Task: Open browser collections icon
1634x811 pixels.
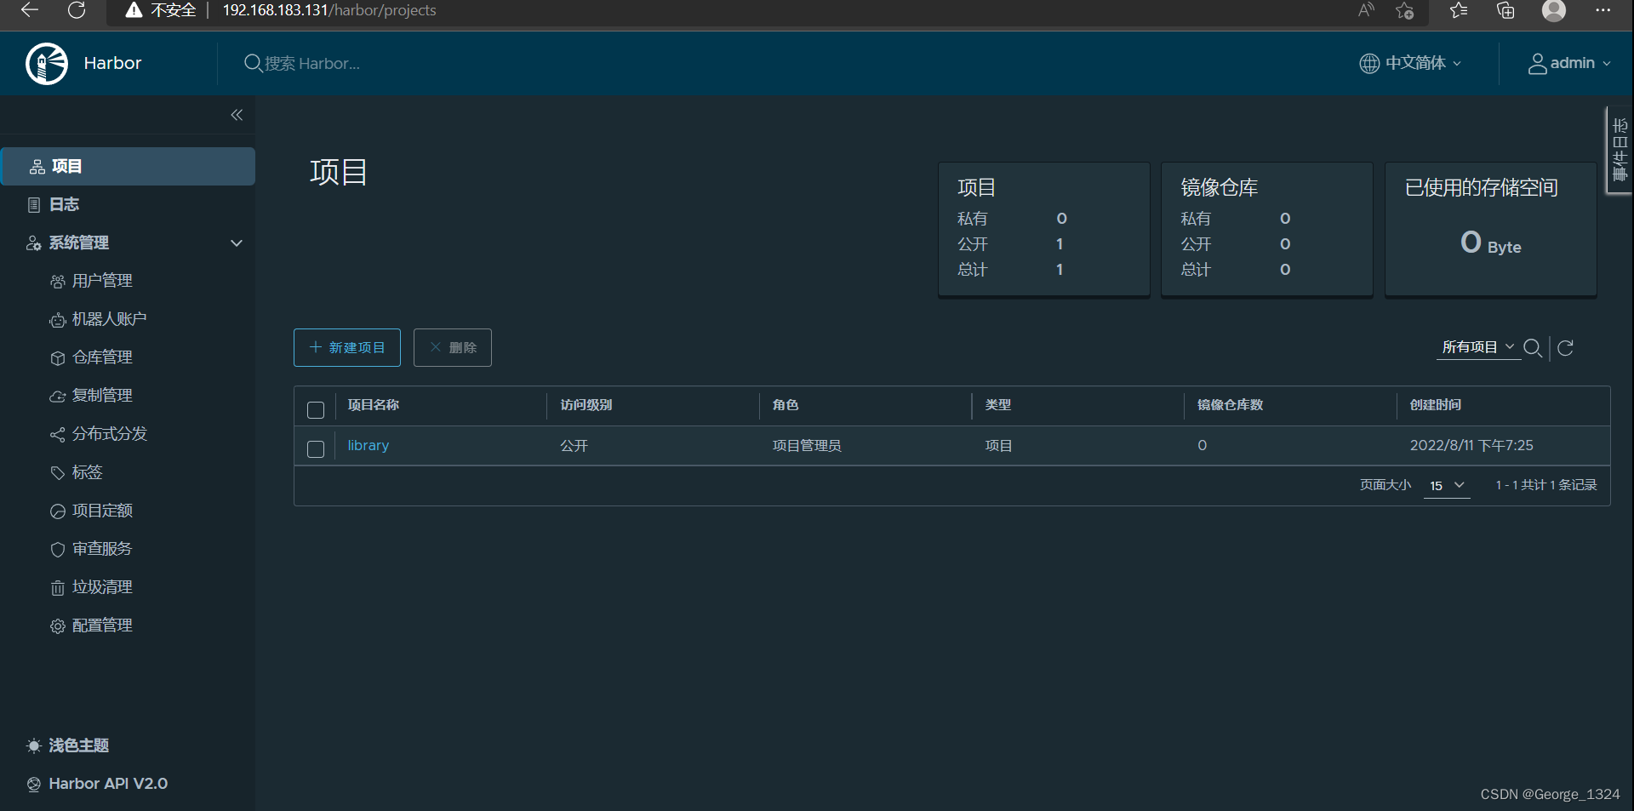Action: 1505,10
